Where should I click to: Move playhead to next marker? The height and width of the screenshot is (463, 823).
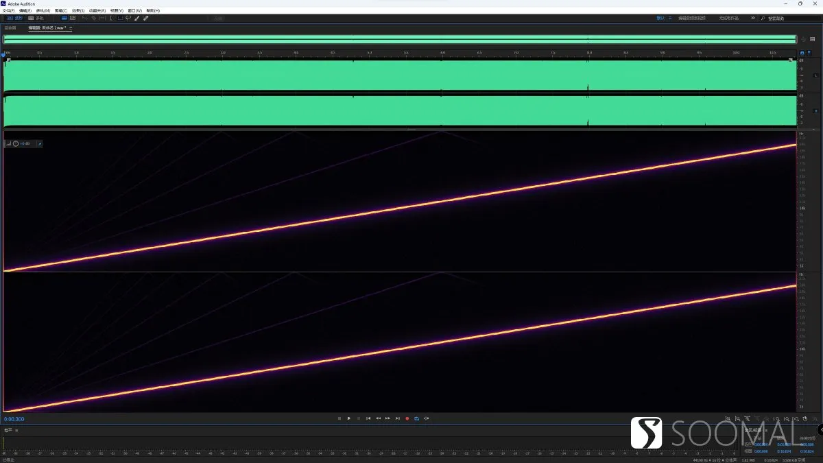coord(398,418)
